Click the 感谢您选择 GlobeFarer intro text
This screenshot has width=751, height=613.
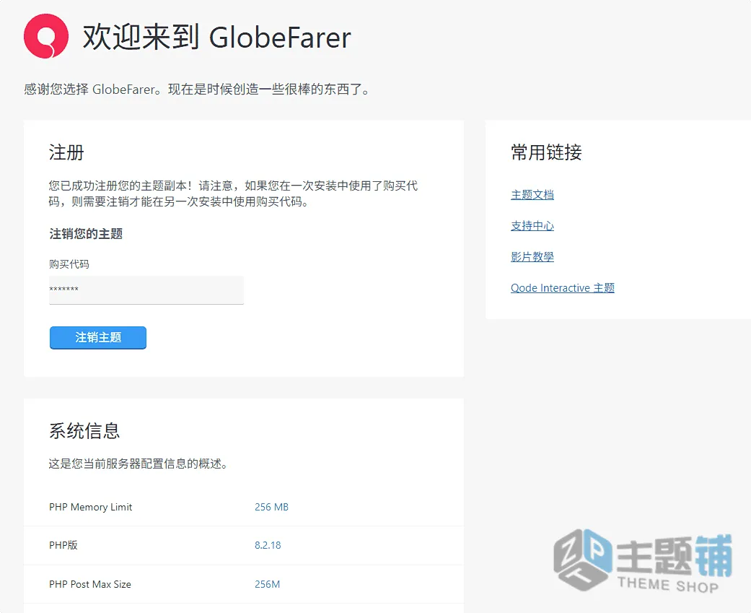(196, 89)
